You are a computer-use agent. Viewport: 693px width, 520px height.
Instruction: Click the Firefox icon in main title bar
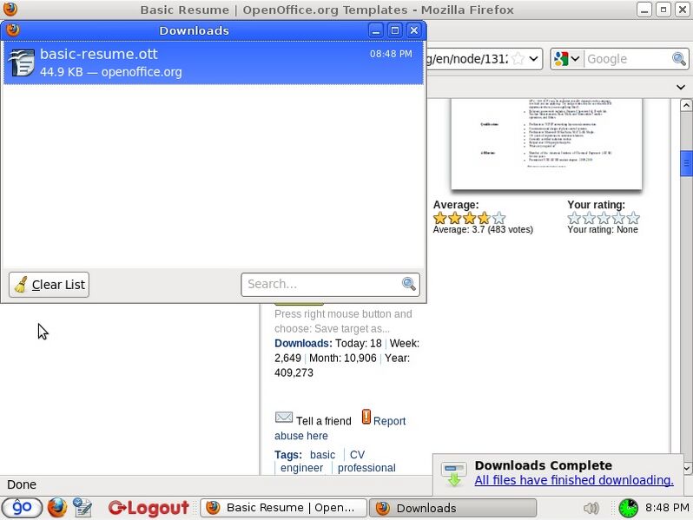coord(10,9)
